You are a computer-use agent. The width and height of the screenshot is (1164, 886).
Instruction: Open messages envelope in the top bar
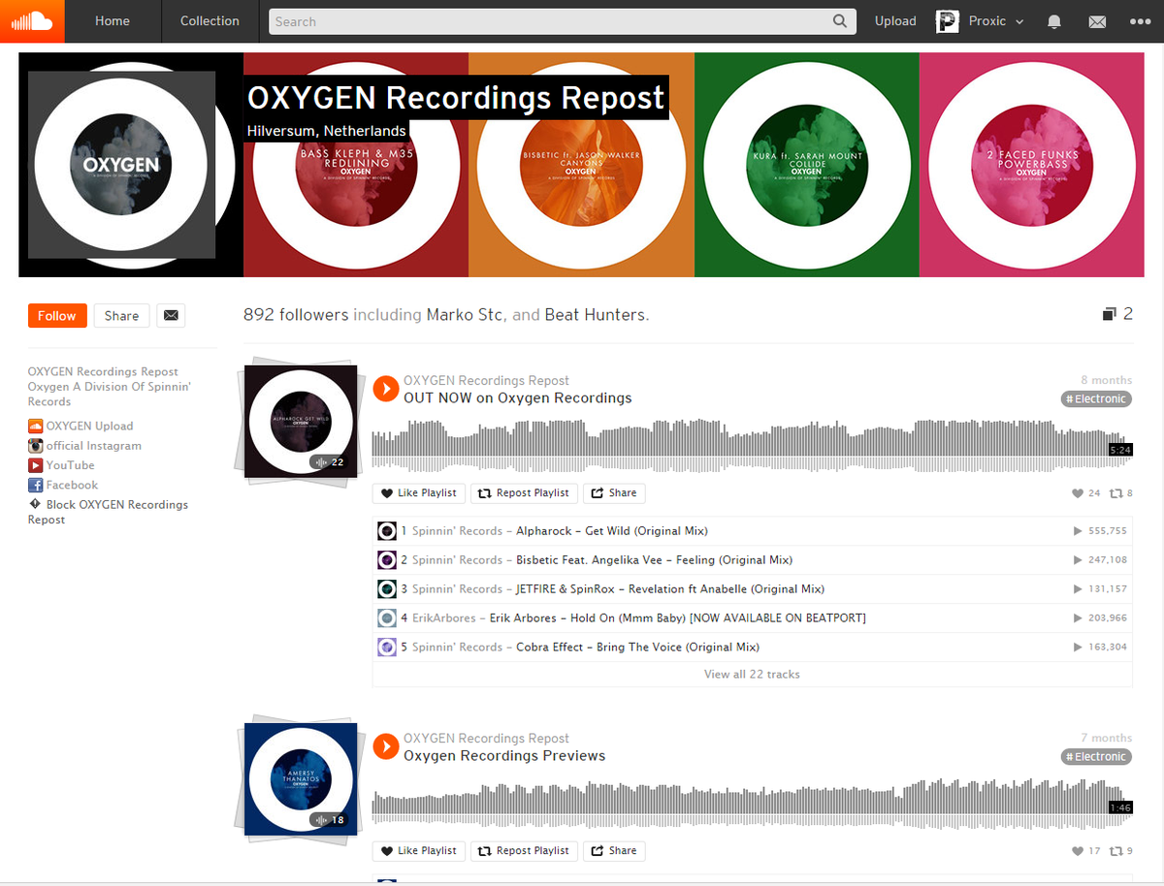1097,21
